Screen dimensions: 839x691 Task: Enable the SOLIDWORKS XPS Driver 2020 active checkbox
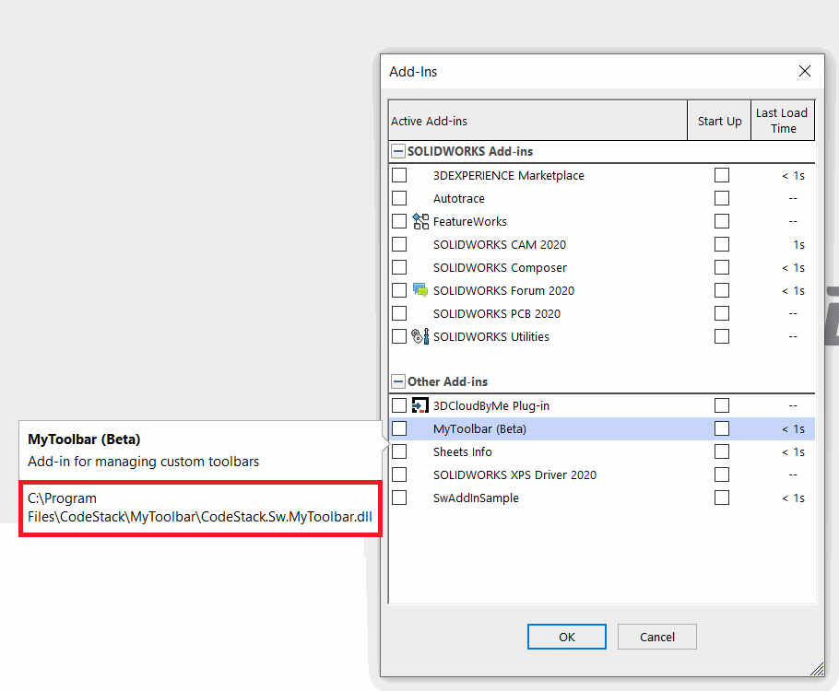coord(399,474)
